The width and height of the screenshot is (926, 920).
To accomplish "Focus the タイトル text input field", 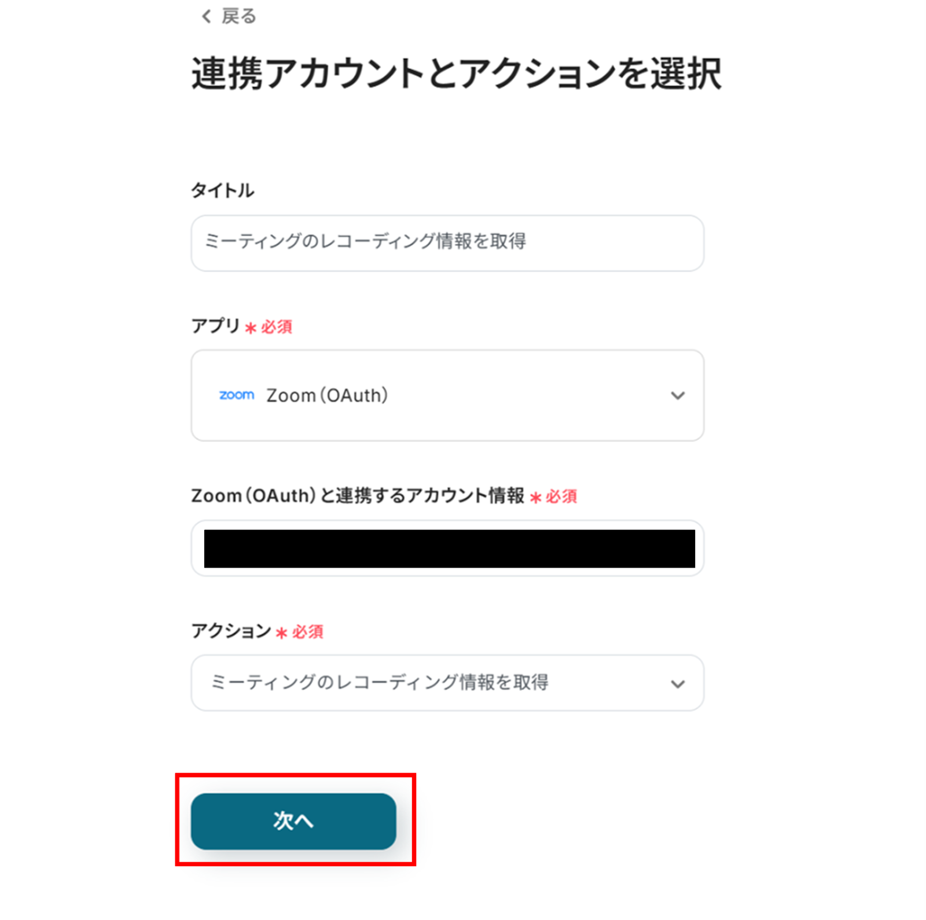I will (x=447, y=242).
